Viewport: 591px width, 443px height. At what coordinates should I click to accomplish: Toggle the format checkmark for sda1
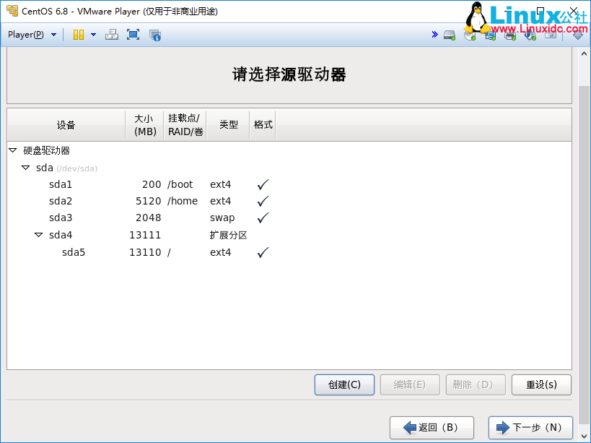(263, 184)
